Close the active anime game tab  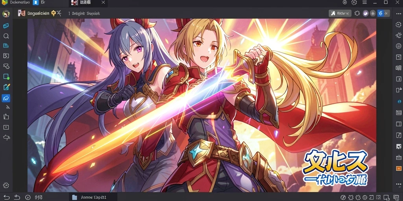[103, 2]
